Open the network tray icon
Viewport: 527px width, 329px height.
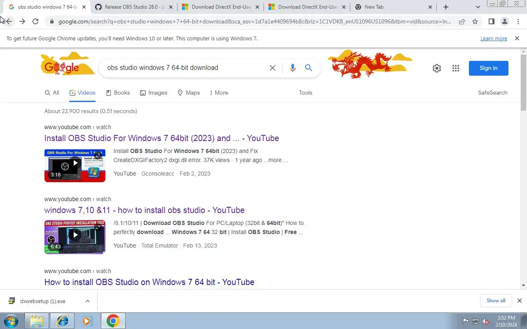pyautogui.click(x=475, y=321)
